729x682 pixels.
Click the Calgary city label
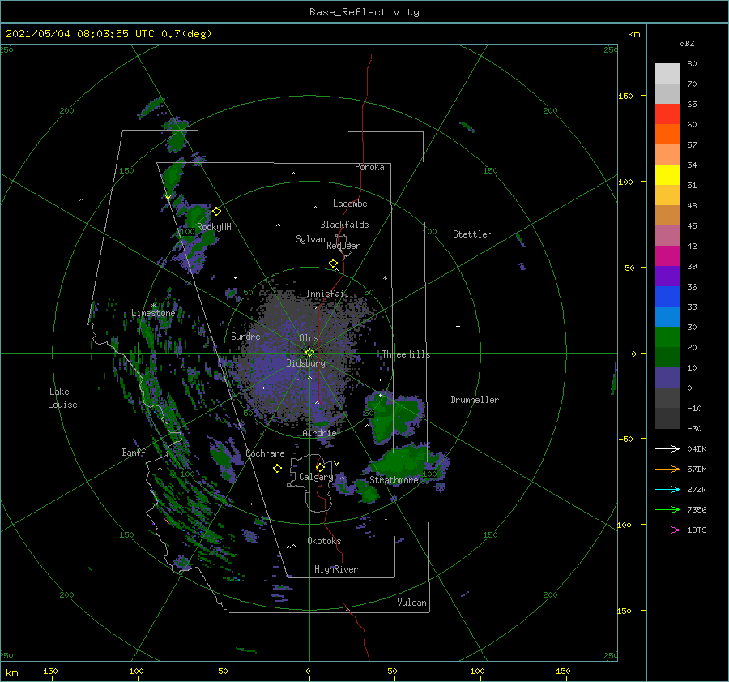click(316, 477)
